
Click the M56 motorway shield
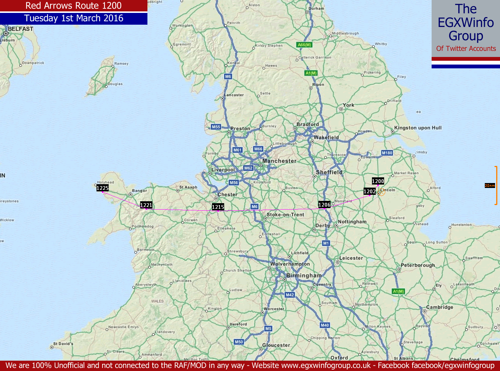[x=234, y=183]
